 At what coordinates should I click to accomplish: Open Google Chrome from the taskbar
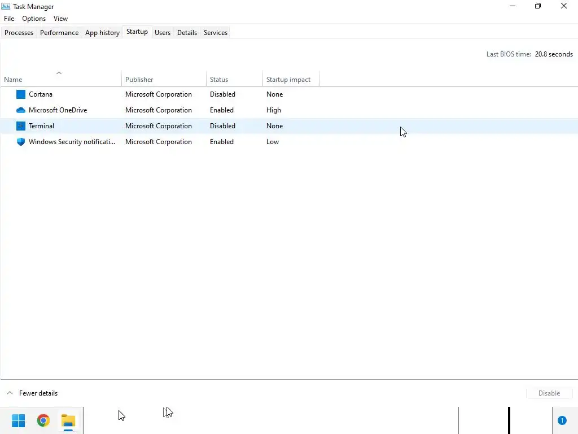point(43,420)
